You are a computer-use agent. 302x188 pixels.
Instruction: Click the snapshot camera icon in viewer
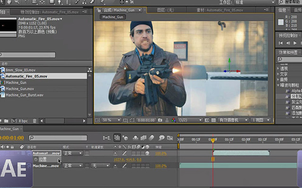[160, 120]
